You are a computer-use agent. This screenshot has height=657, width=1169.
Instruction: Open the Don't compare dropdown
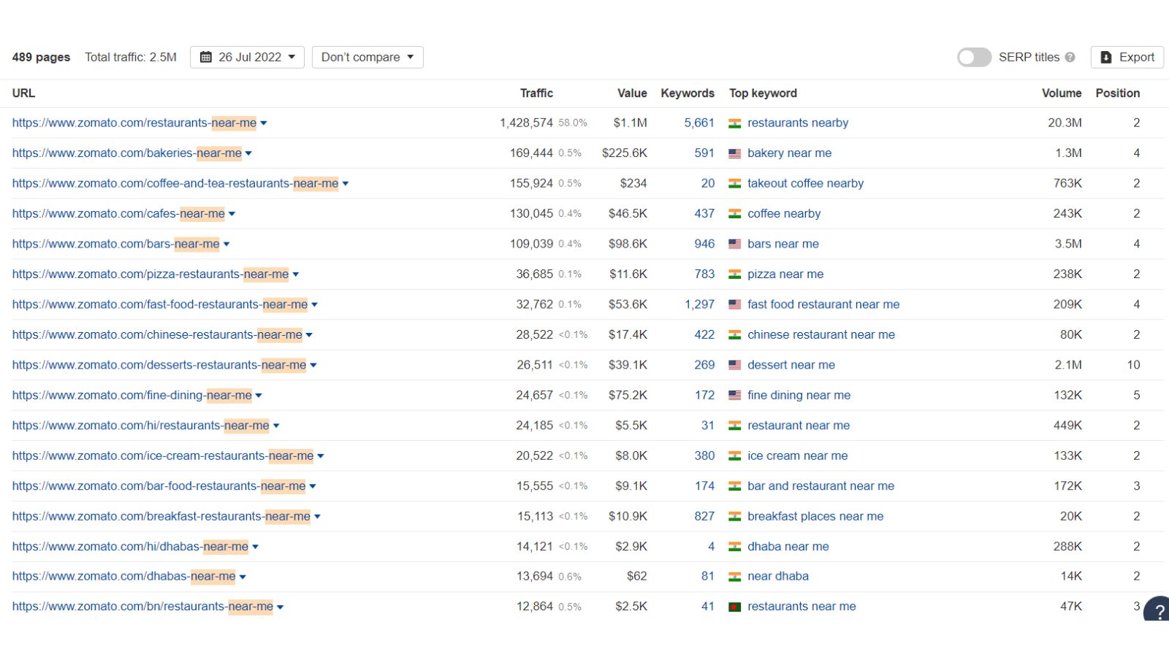(x=368, y=57)
